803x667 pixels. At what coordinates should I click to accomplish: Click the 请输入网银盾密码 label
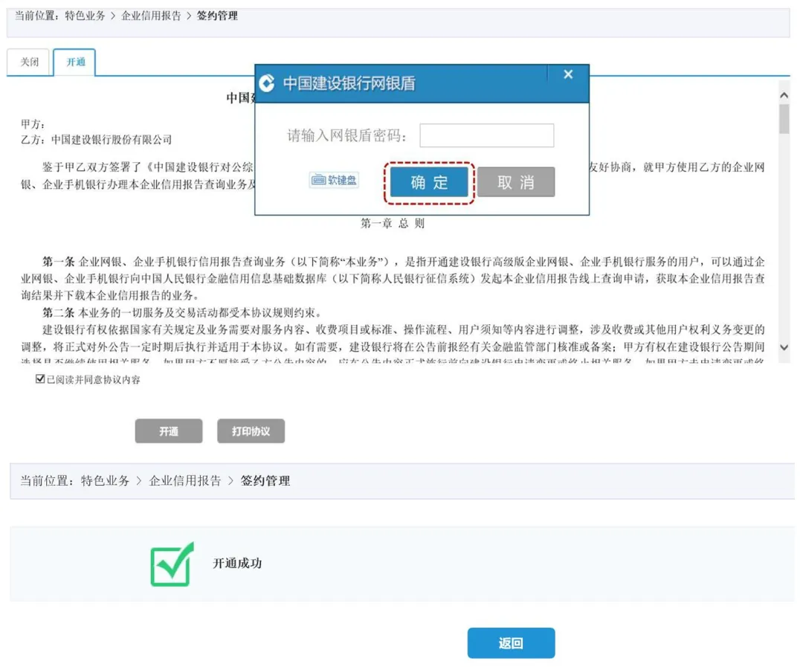click(x=346, y=135)
